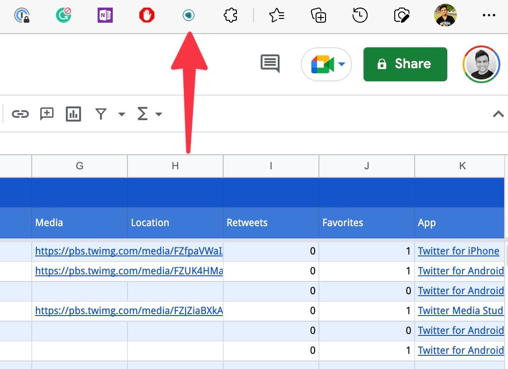Open browser Collections

coord(318,15)
